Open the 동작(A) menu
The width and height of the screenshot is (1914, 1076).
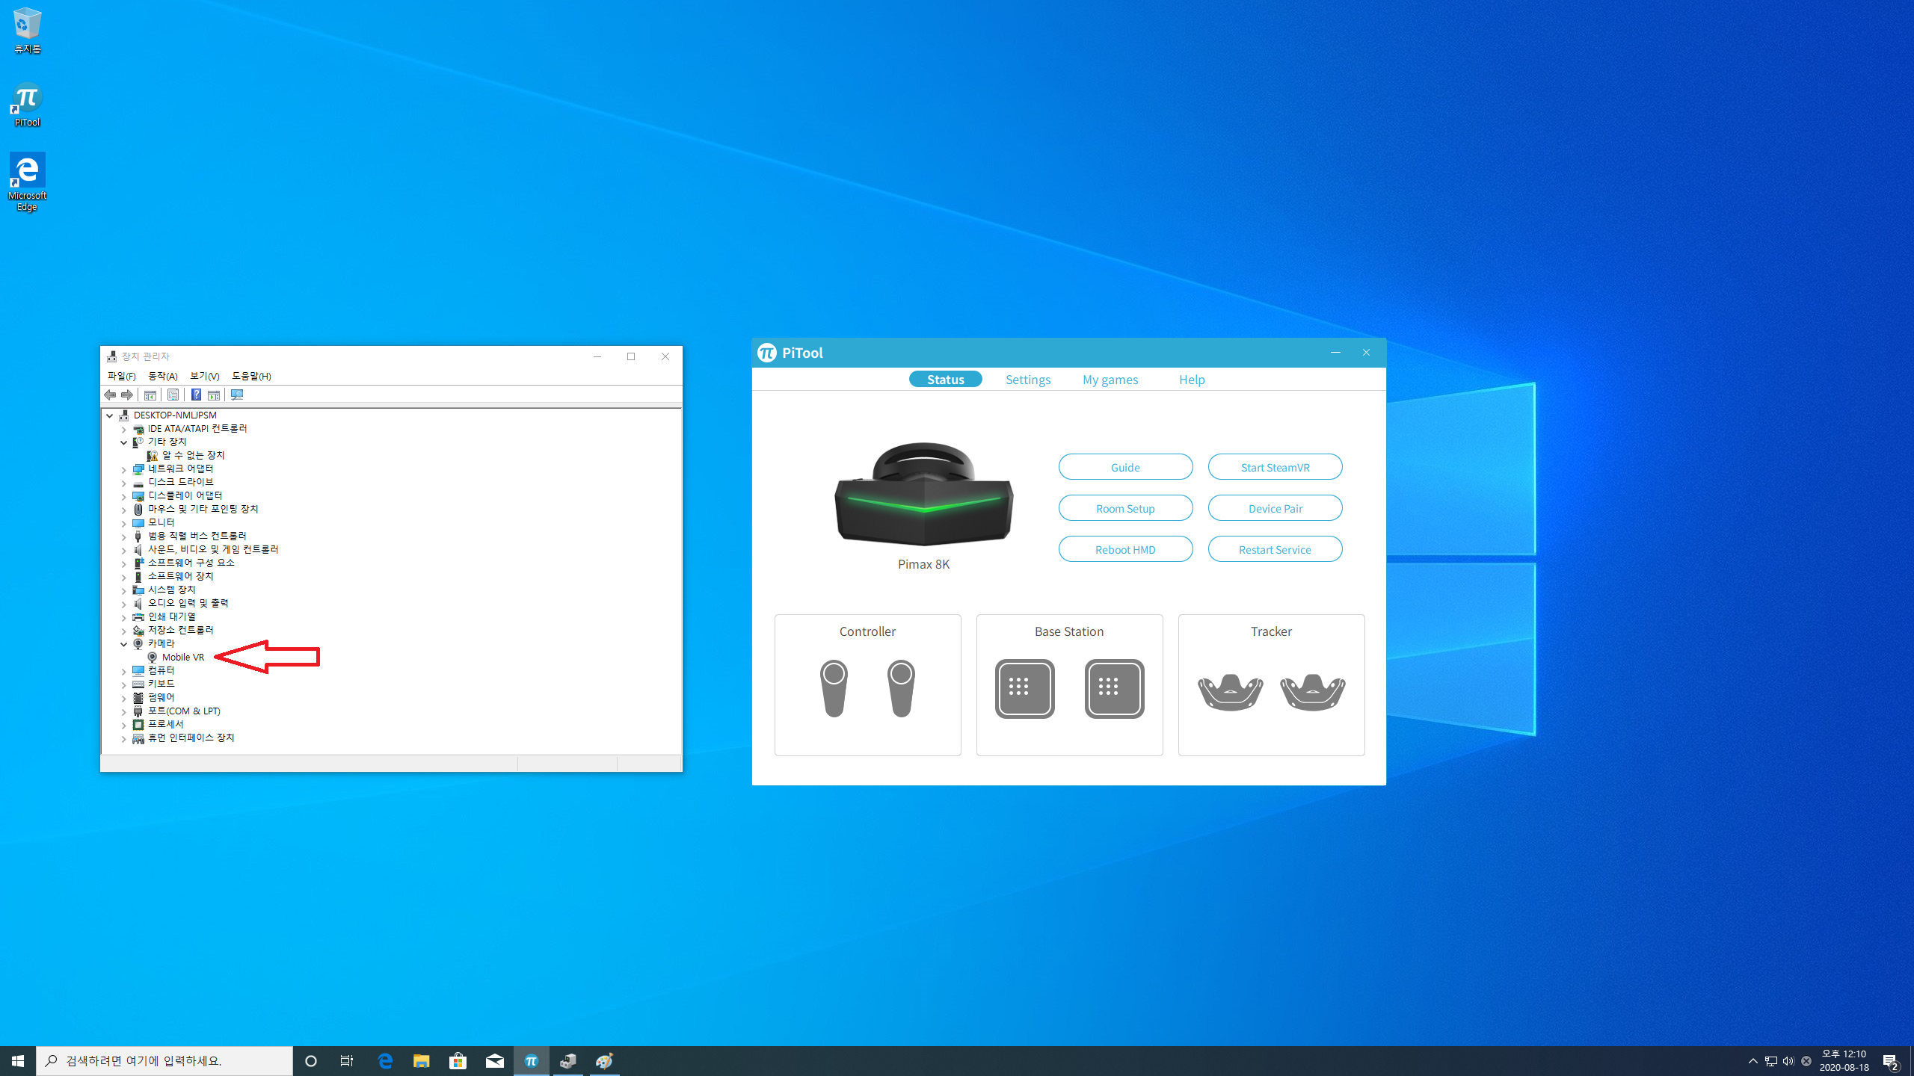click(x=162, y=376)
